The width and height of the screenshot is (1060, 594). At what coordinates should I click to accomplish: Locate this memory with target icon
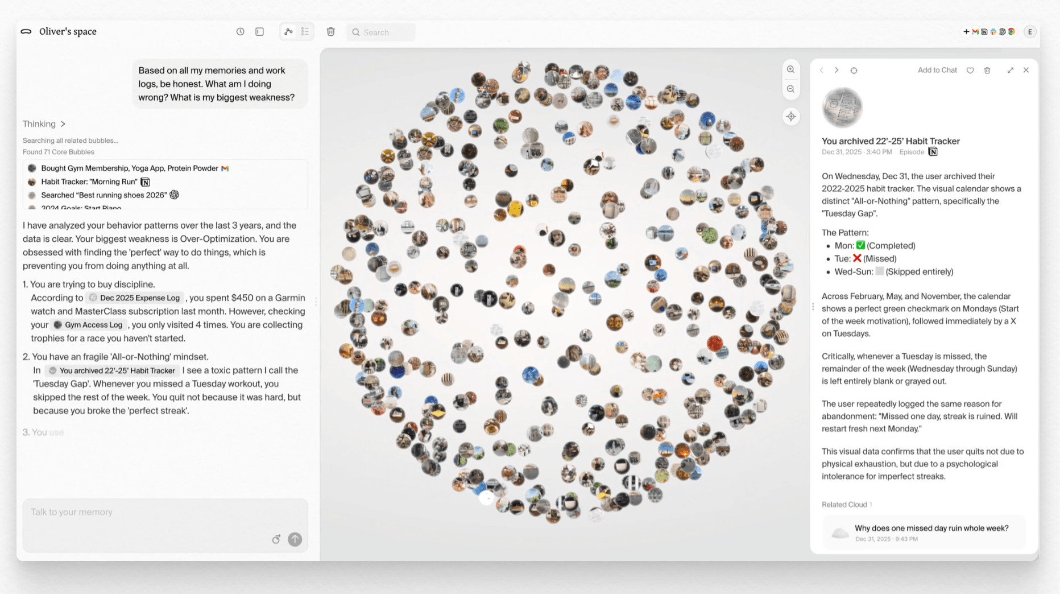[854, 71]
